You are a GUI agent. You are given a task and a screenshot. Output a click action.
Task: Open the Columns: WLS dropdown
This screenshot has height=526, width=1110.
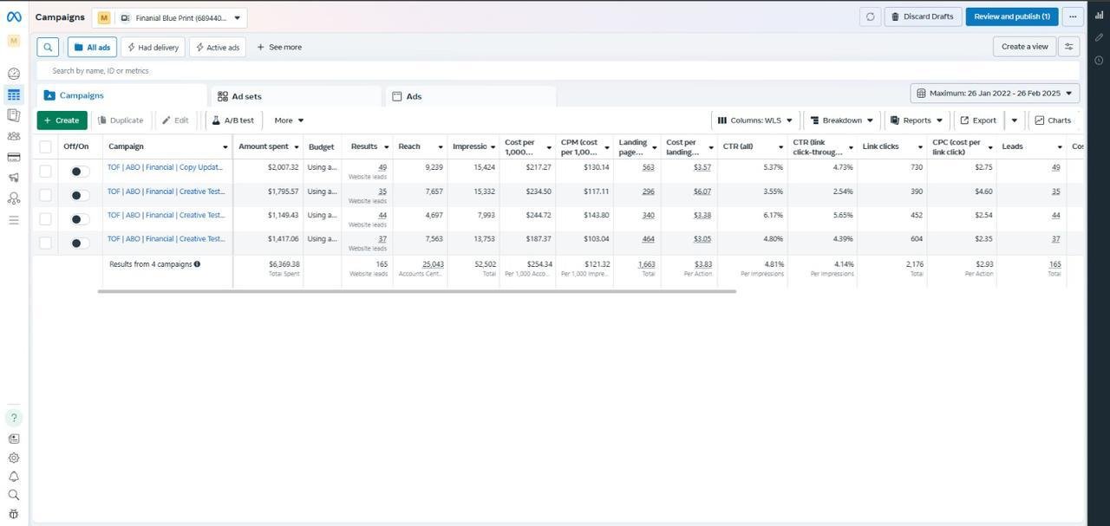754,120
